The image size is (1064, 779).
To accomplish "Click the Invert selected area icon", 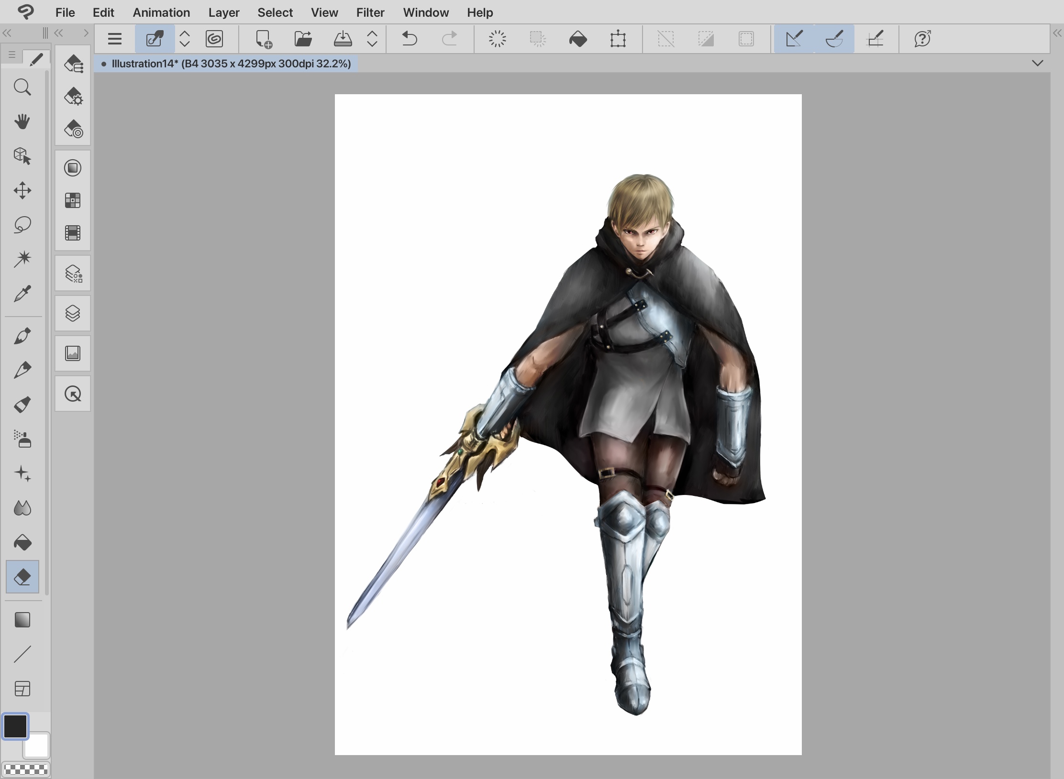I will click(706, 39).
